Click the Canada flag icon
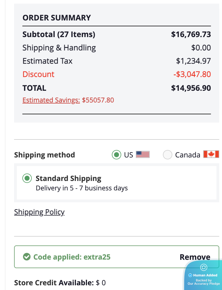 (211, 154)
